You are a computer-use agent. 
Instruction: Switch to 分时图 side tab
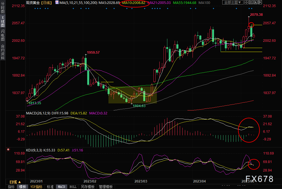(x=3, y=8)
